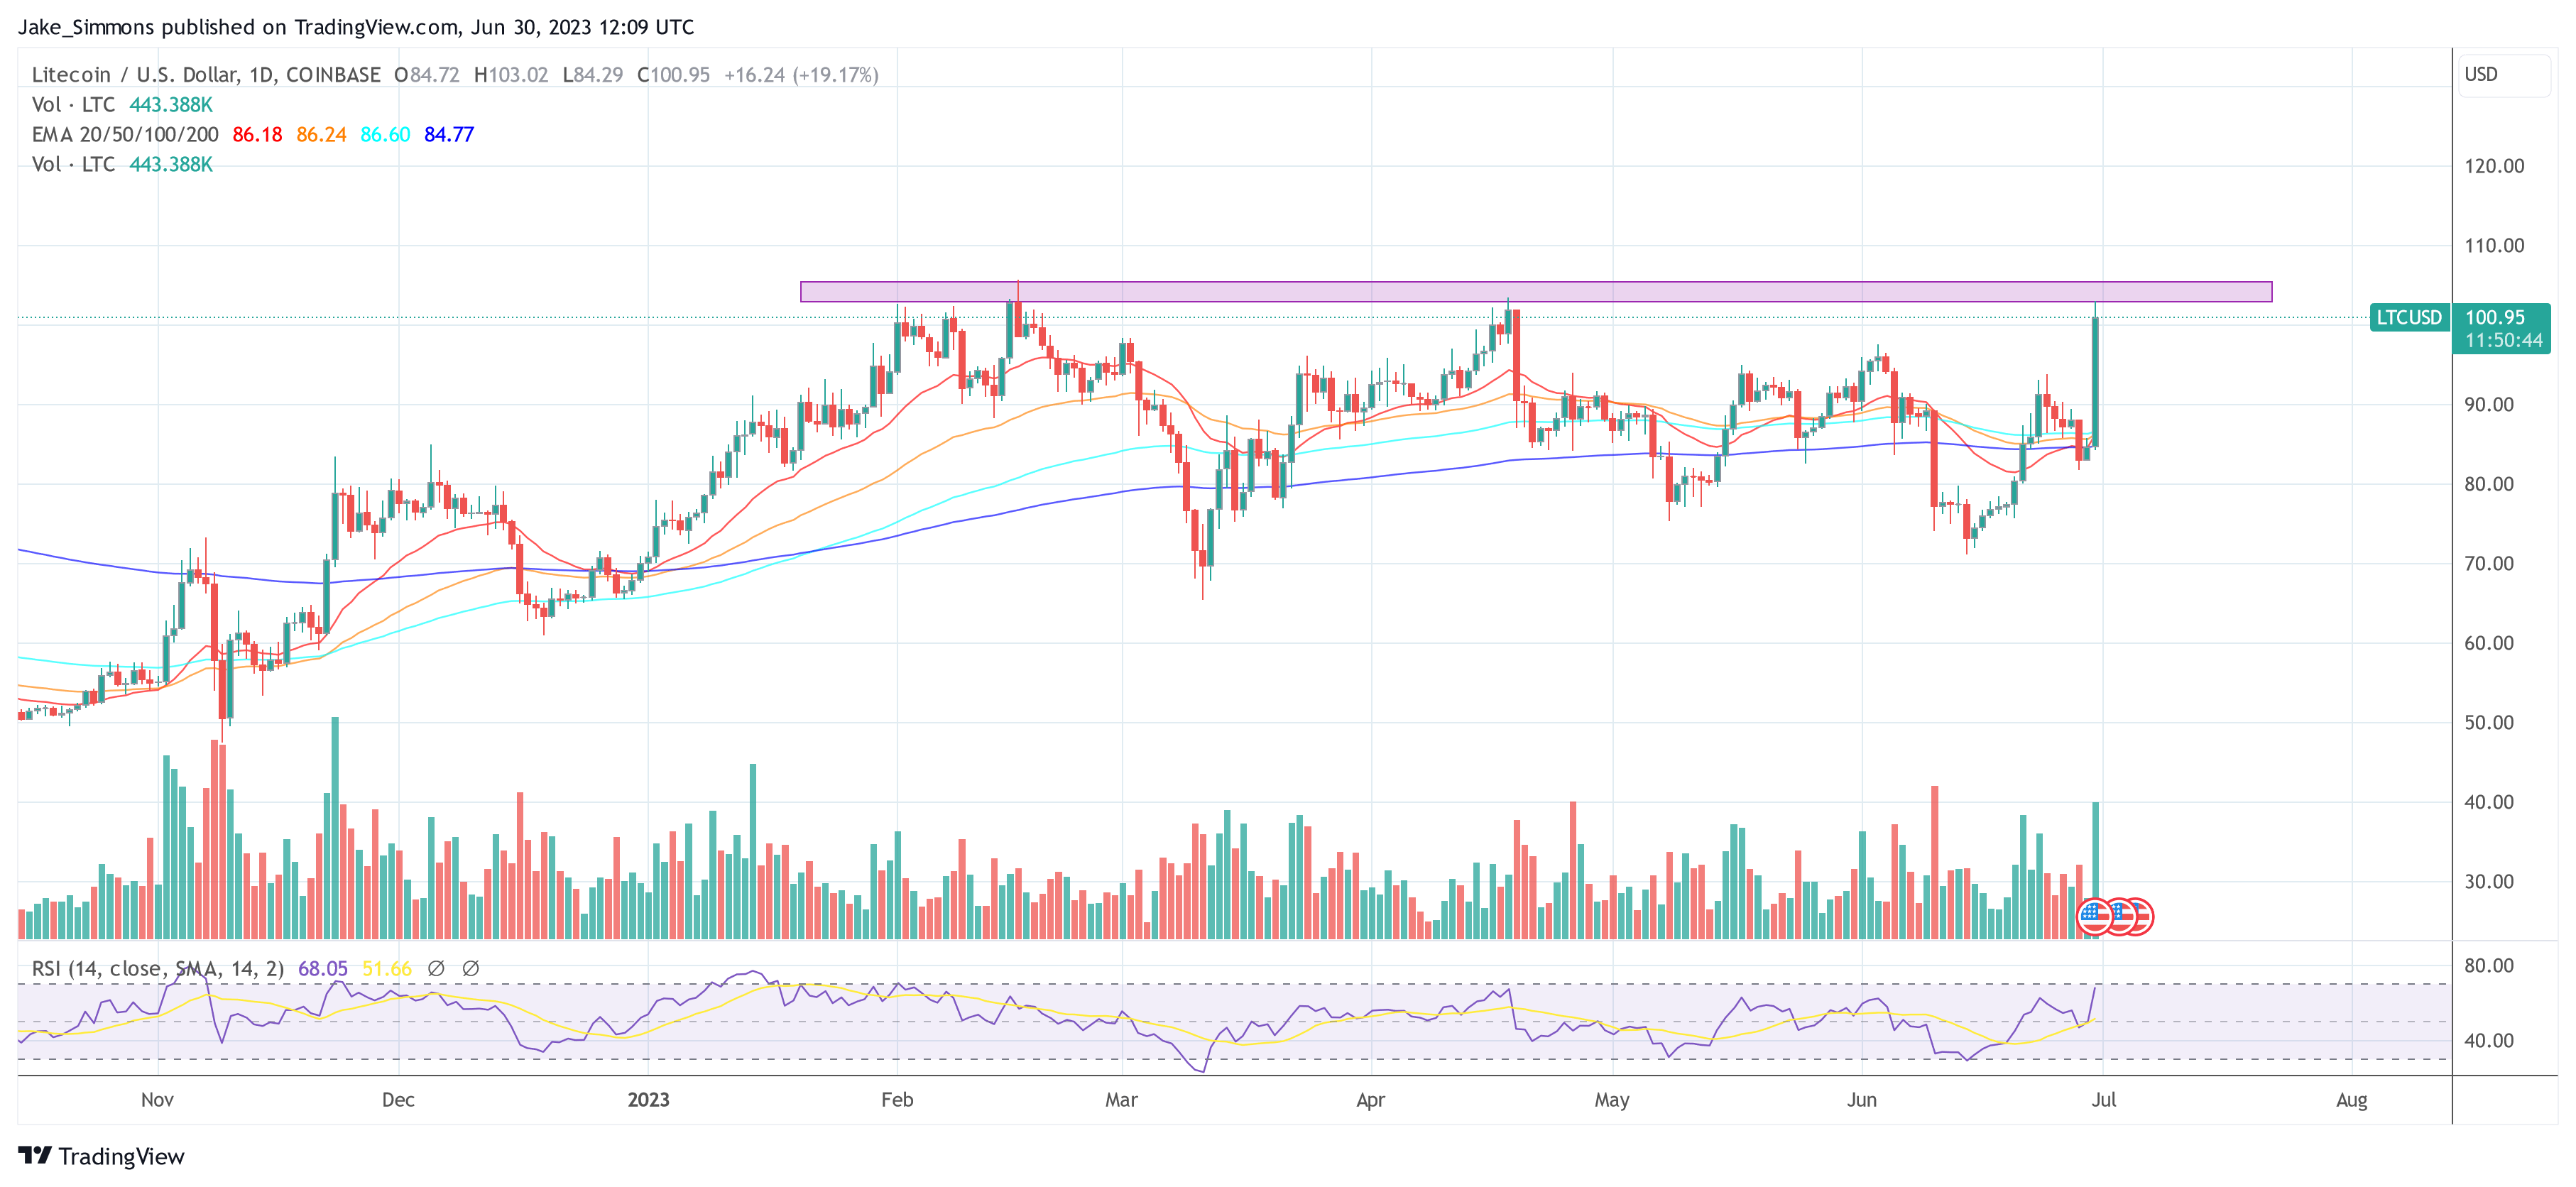2576x1187 pixels.
Task: Click the 2023 label on time axis
Action: [648, 1099]
